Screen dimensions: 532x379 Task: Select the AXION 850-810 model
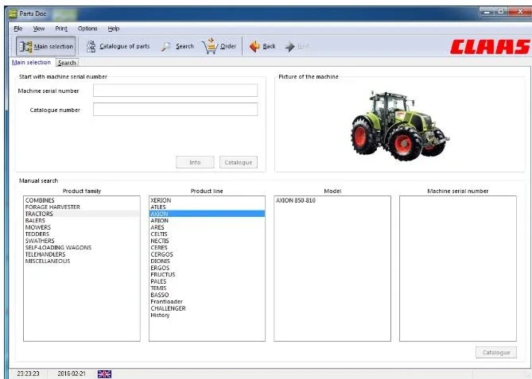[x=295, y=200]
